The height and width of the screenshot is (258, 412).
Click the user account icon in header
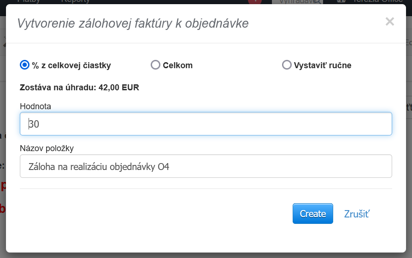[341, 1]
